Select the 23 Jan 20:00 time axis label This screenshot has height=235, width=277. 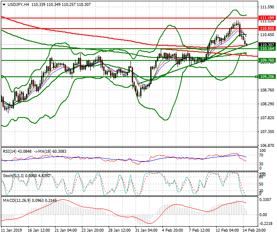pyautogui.click(x=92, y=230)
